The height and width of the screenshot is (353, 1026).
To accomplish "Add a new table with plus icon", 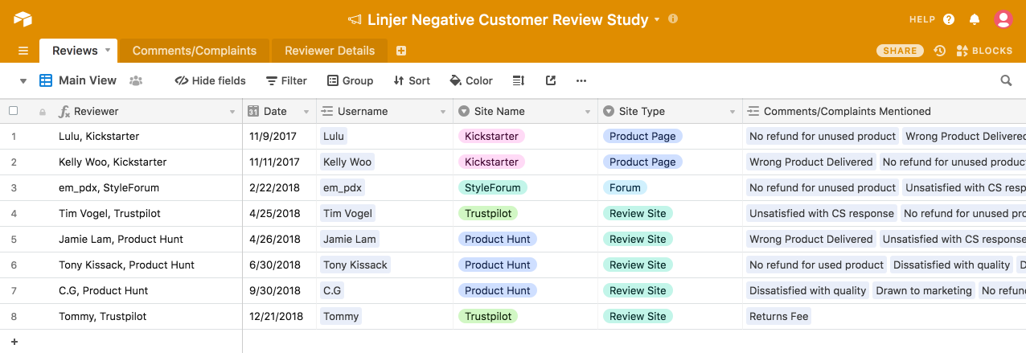I will tap(401, 51).
